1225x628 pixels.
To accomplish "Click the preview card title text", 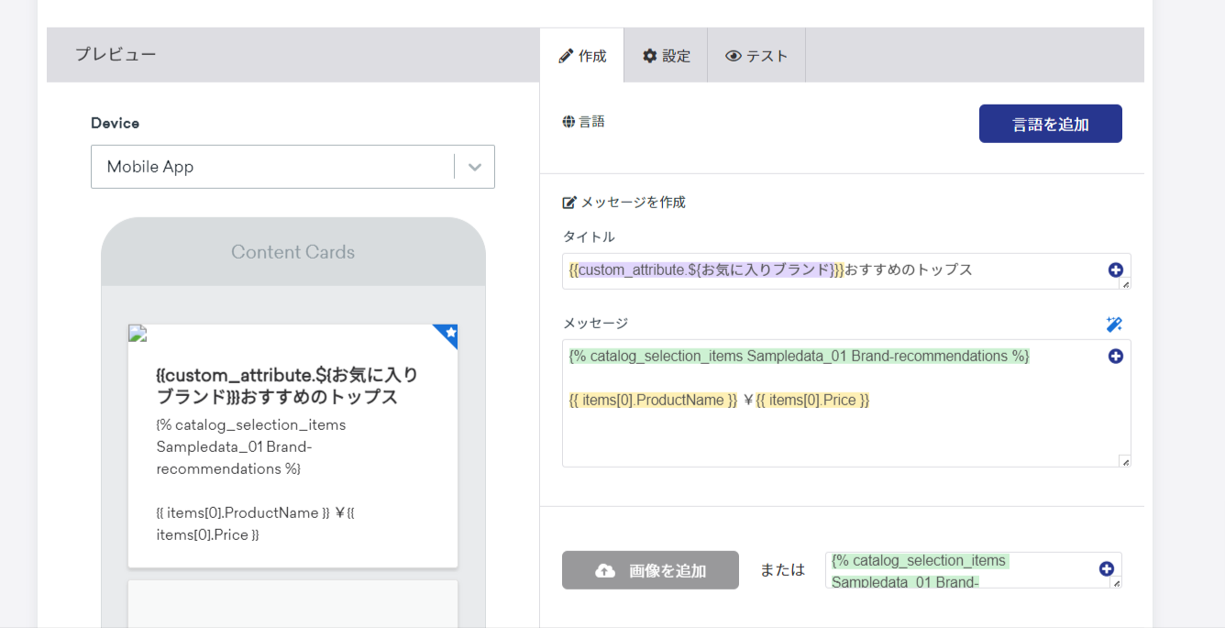I will coord(287,386).
